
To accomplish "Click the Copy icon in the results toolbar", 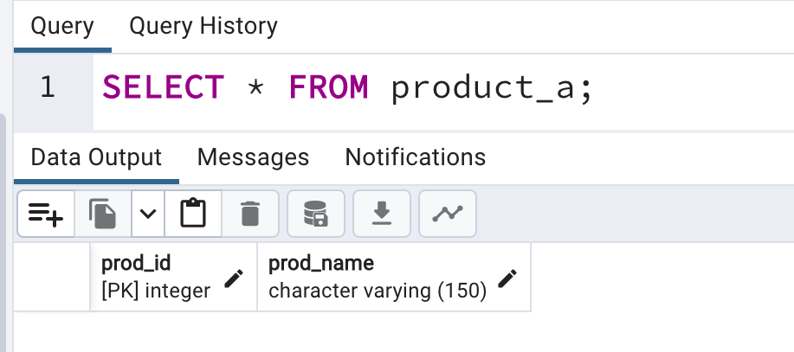I will [103, 214].
